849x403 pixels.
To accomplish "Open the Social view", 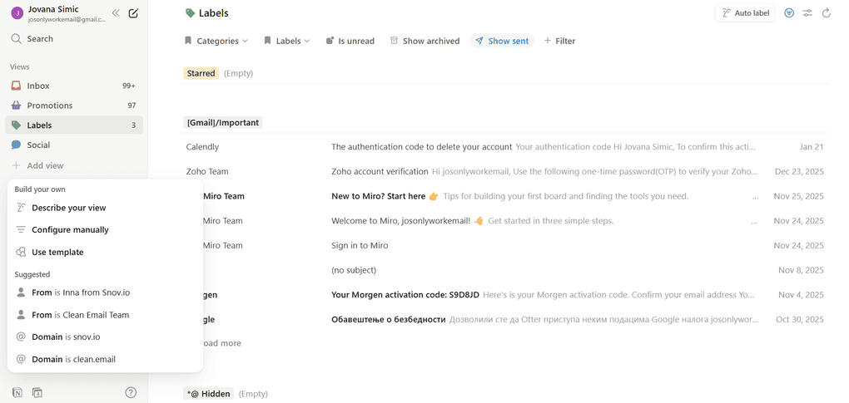I will point(73,145).
